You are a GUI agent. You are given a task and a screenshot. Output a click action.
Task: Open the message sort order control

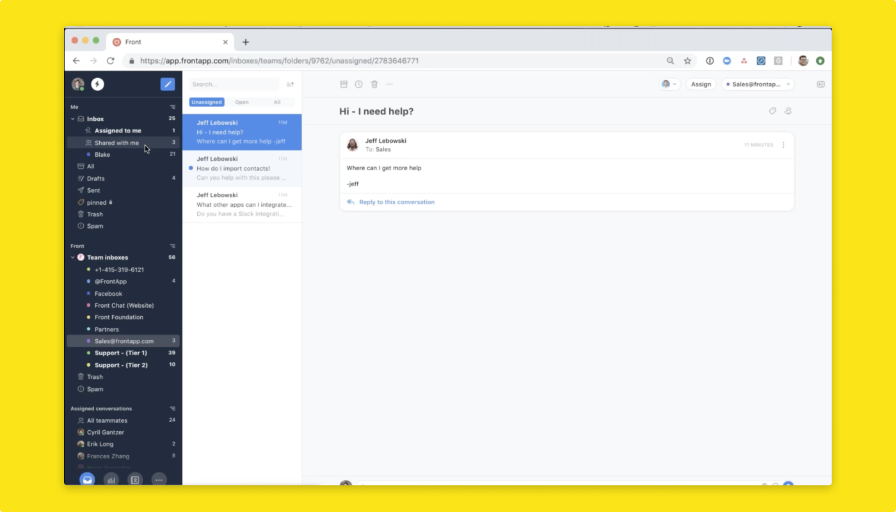coord(290,84)
